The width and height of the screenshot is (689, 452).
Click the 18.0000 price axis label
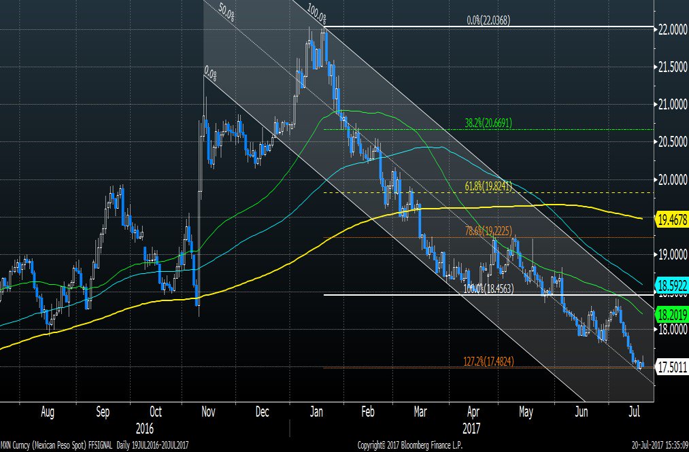(673, 330)
